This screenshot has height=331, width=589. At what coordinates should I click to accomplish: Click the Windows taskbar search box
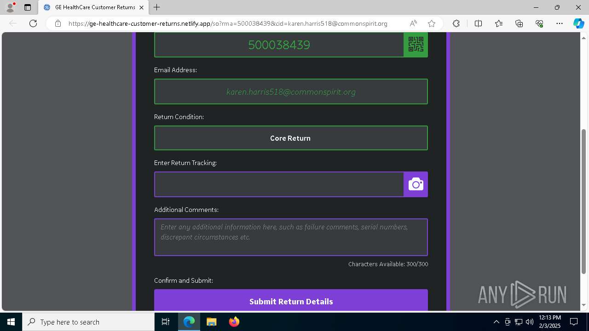pyautogui.click(x=88, y=322)
